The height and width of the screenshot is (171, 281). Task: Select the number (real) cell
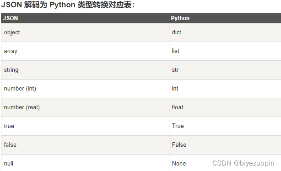click(85, 107)
